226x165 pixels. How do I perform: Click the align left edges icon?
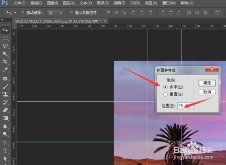coord(134,13)
